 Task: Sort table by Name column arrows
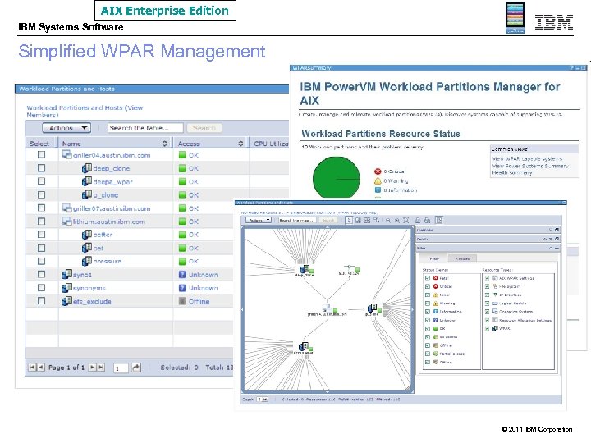(x=164, y=144)
